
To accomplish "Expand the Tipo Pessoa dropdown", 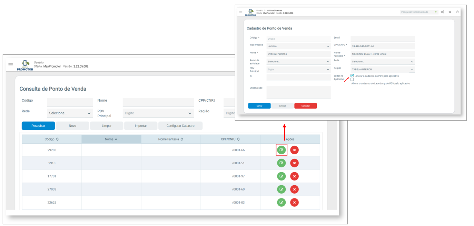I will [298, 46].
